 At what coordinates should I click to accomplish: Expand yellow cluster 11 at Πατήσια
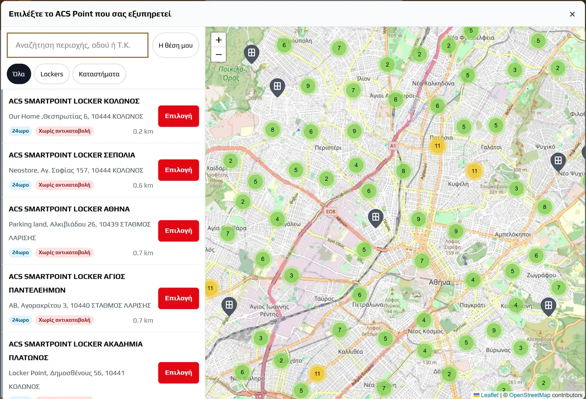pos(437,146)
